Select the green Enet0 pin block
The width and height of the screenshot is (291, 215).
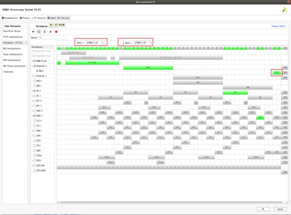pyautogui.click(x=148, y=68)
